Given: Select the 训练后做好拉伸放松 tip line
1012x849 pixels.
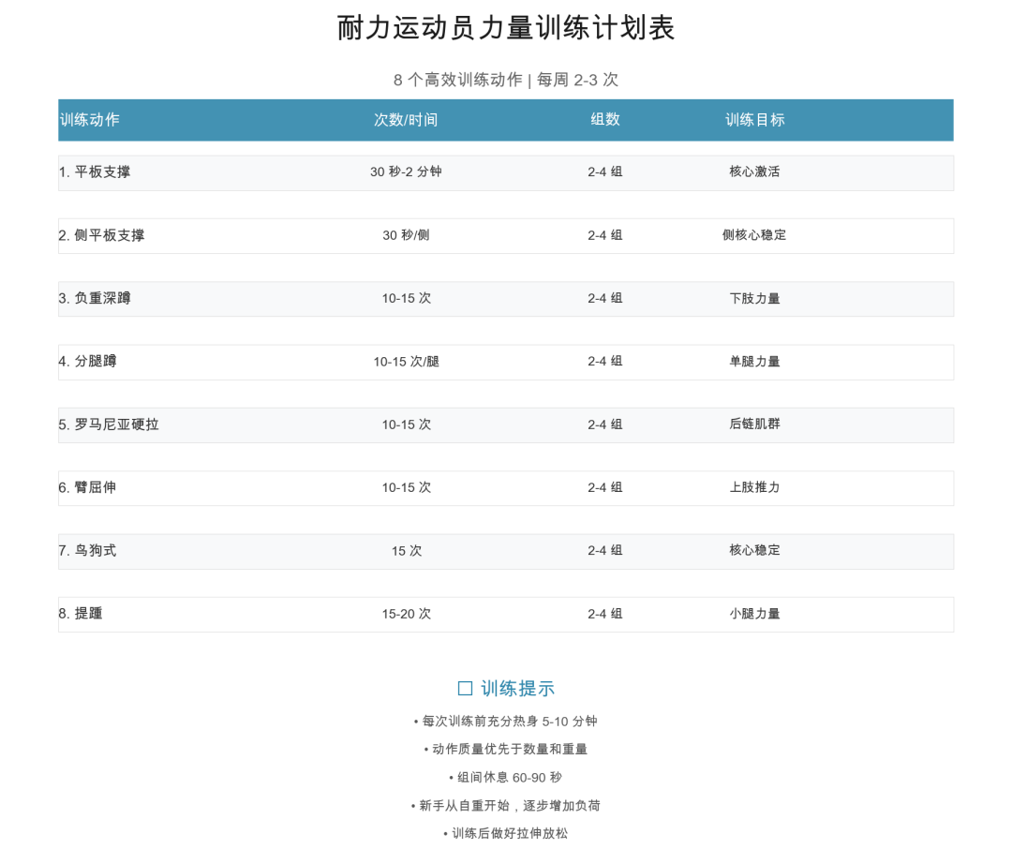Looking at the screenshot, I should 506,833.
